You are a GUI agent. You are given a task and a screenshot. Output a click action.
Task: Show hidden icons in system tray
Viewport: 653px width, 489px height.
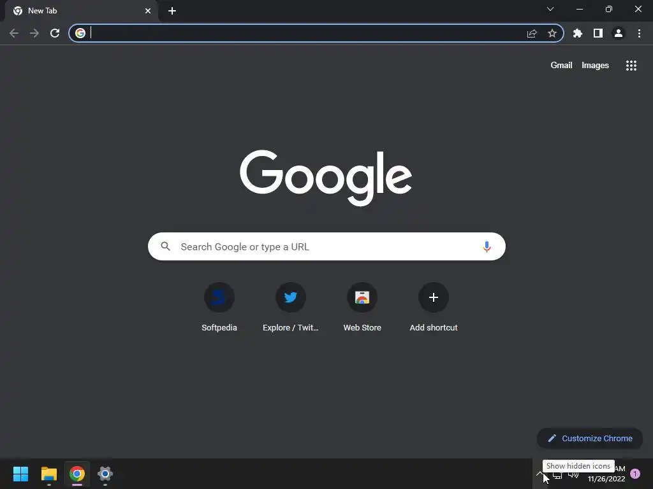point(539,474)
